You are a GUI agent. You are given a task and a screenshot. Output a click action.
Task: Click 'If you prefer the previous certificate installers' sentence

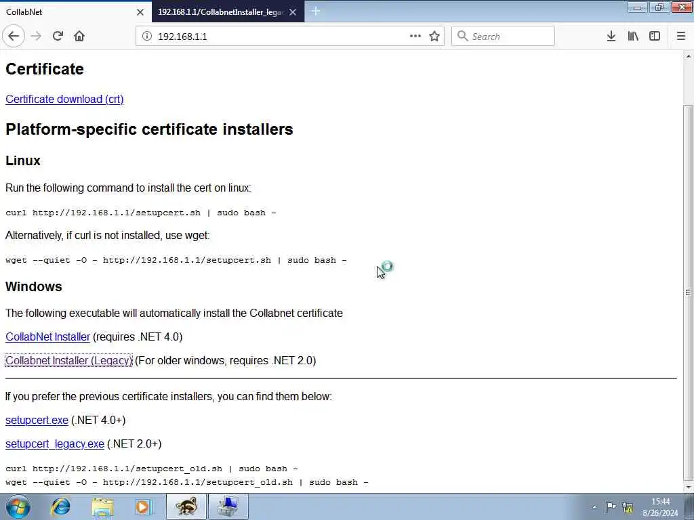point(169,396)
